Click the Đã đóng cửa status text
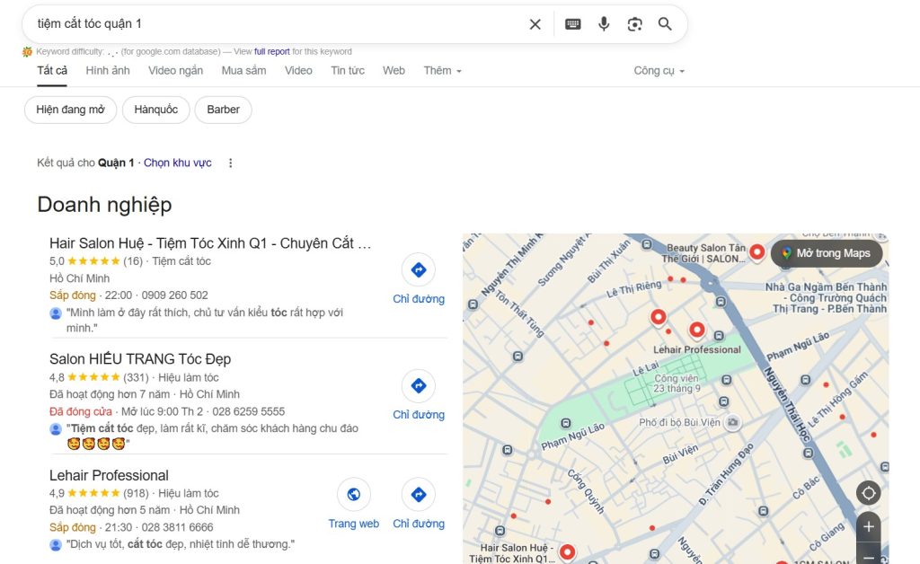The width and height of the screenshot is (920, 564). [x=80, y=411]
